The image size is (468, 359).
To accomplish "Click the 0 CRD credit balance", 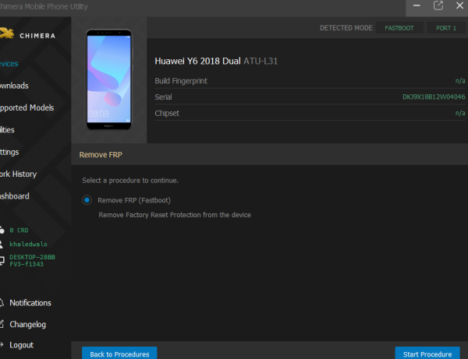I will coord(19,231).
